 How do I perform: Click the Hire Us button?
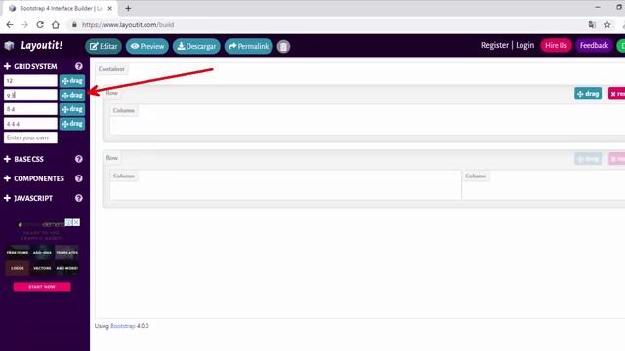point(556,46)
